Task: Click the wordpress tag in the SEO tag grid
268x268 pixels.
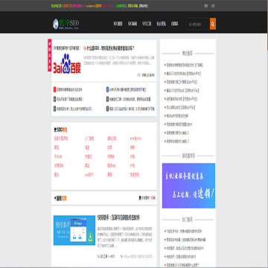Action: 135,138
